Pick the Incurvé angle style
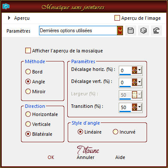The image size is (168, 168). 115,132
